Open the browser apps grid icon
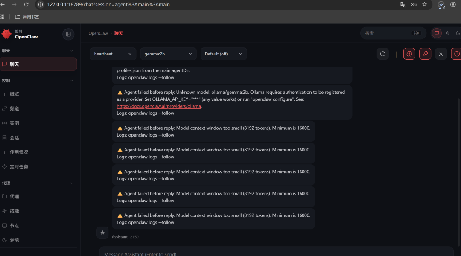This screenshot has height=256, width=461. point(3,17)
